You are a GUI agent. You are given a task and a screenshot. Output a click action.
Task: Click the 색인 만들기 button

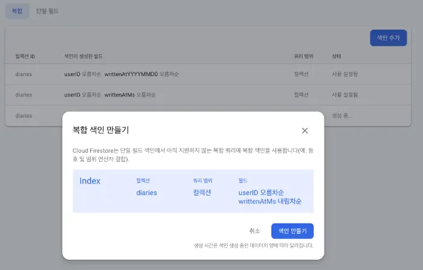coord(292,231)
